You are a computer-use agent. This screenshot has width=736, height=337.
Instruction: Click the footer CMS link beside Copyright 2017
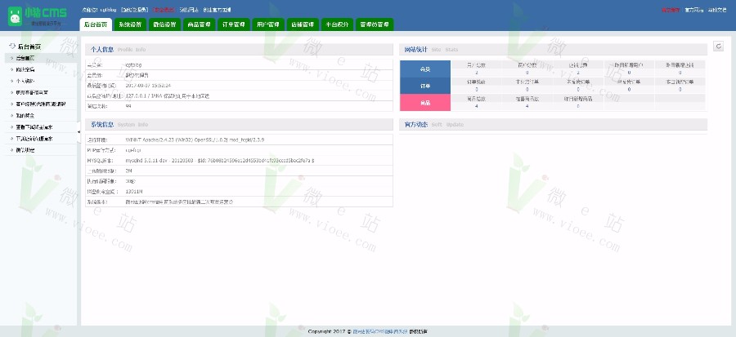click(x=379, y=331)
